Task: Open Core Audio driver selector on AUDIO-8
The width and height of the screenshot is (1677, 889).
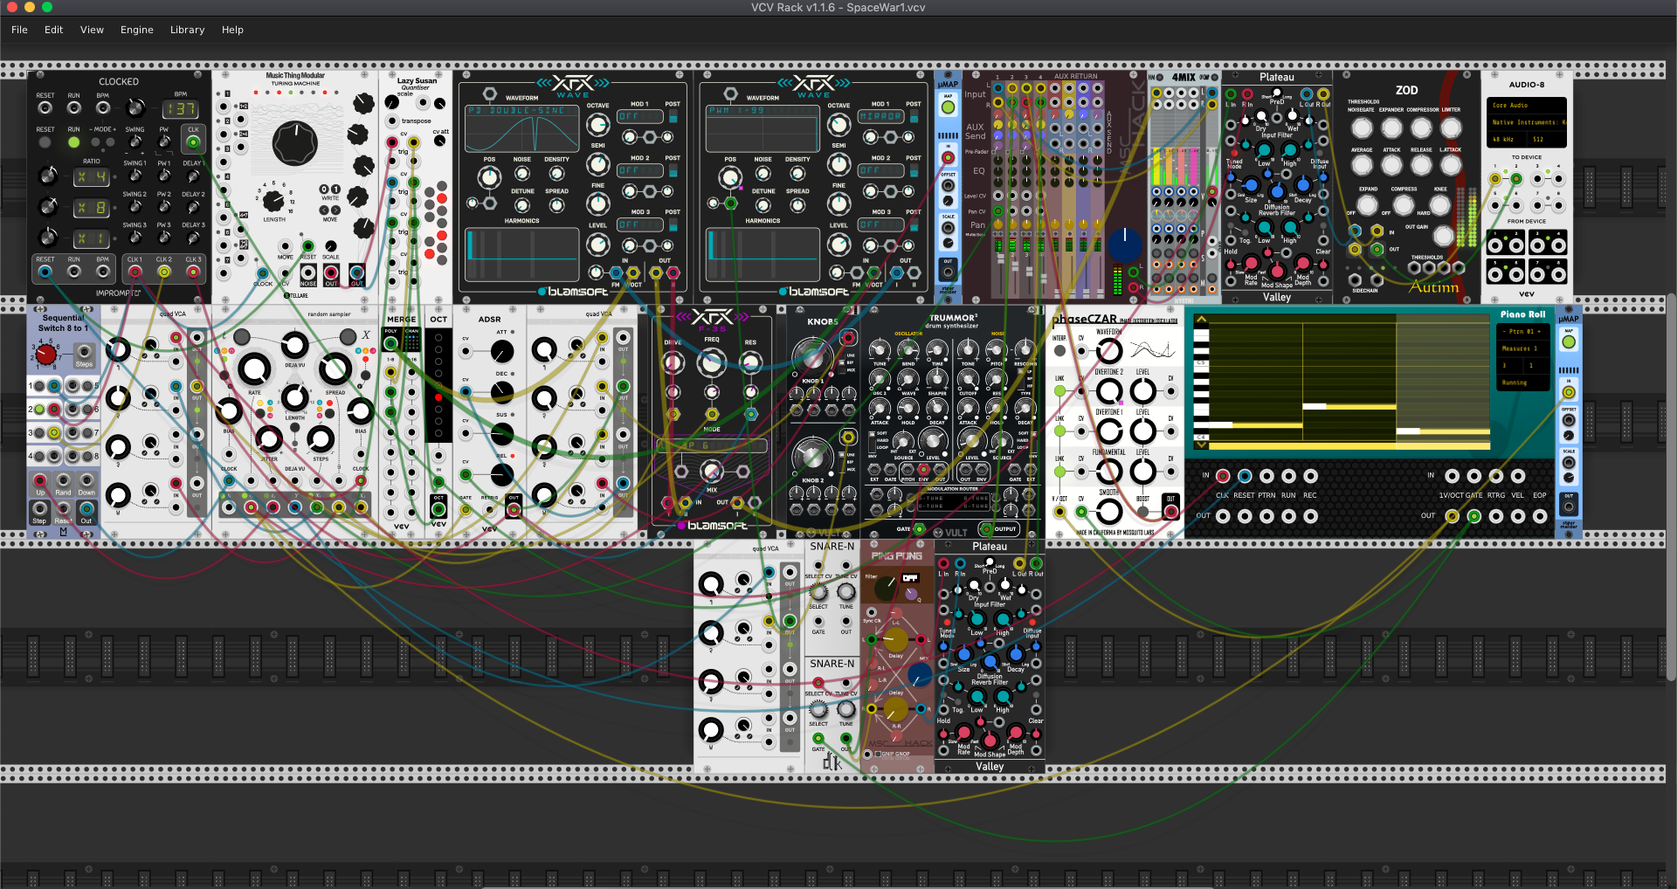Action: point(1528,106)
